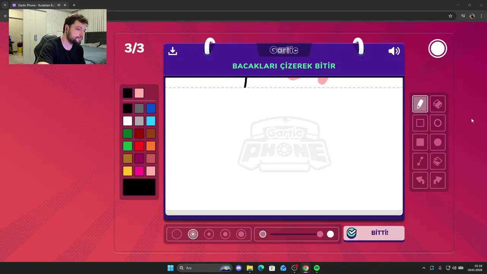The width and height of the screenshot is (487, 274).
Task: Open the Chrome three-dot menu
Action: (481, 16)
